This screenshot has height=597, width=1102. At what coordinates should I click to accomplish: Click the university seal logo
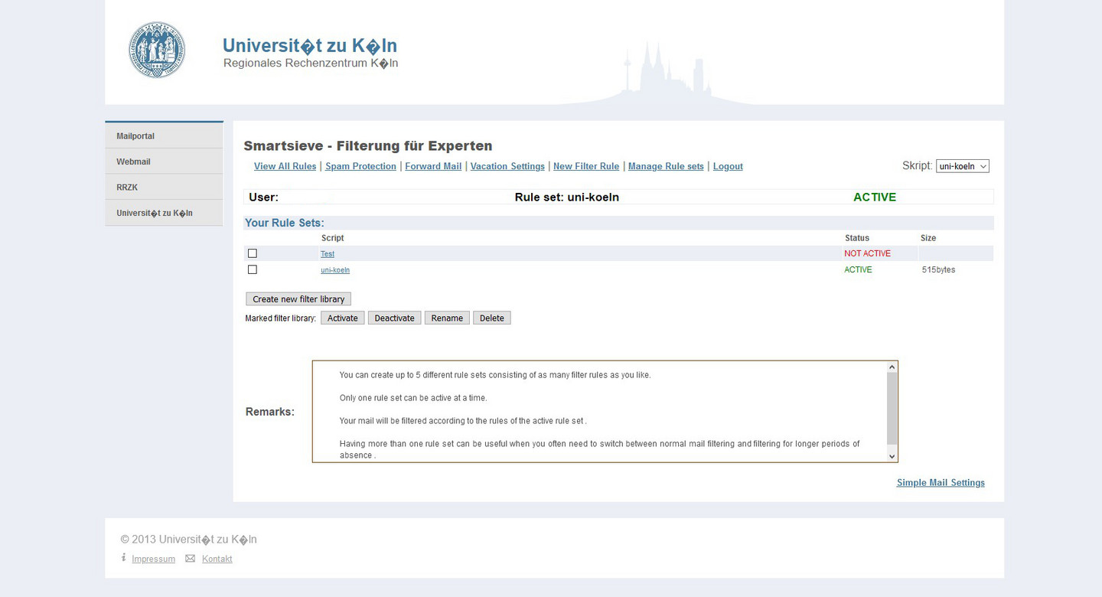point(157,50)
